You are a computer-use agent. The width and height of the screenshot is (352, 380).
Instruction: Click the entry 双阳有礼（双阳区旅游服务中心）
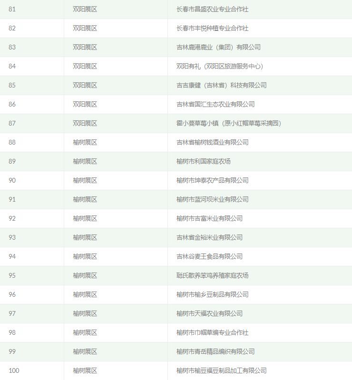220,66
